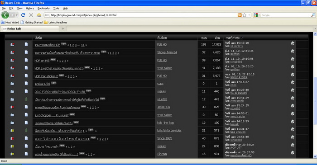Click NEW badge beside HDP on HIS
Image resolution: width=317 pixels, height=165 pixels.
point(53,60)
